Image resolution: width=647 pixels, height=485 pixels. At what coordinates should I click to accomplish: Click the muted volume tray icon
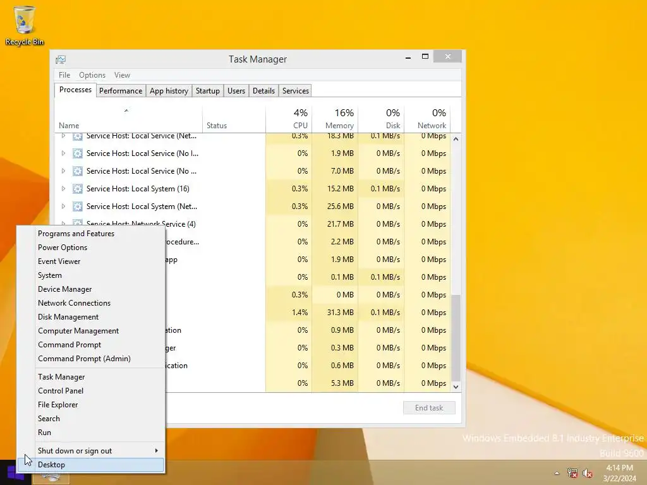pyautogui.click(x=588, y=473)
